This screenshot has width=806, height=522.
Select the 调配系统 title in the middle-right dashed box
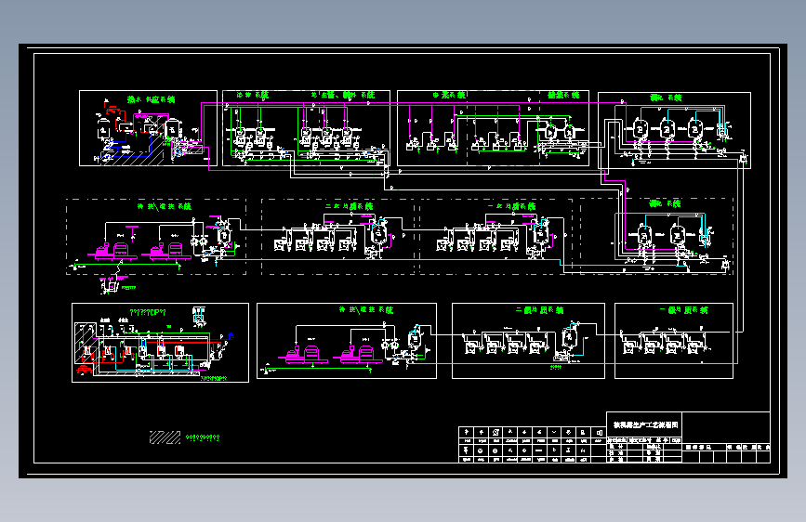coord(665,203)
